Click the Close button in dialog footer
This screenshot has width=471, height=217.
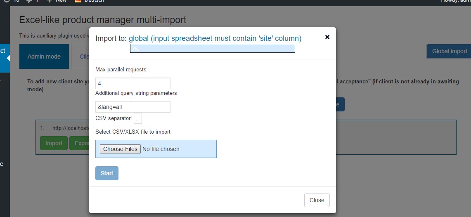tap(317, 200)
